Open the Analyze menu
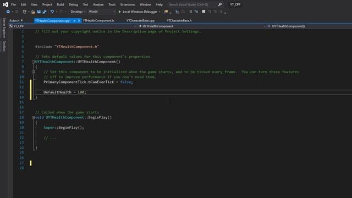Image resolution: width=352 pixels, height=198 pixels. click(x=98, y=4)
